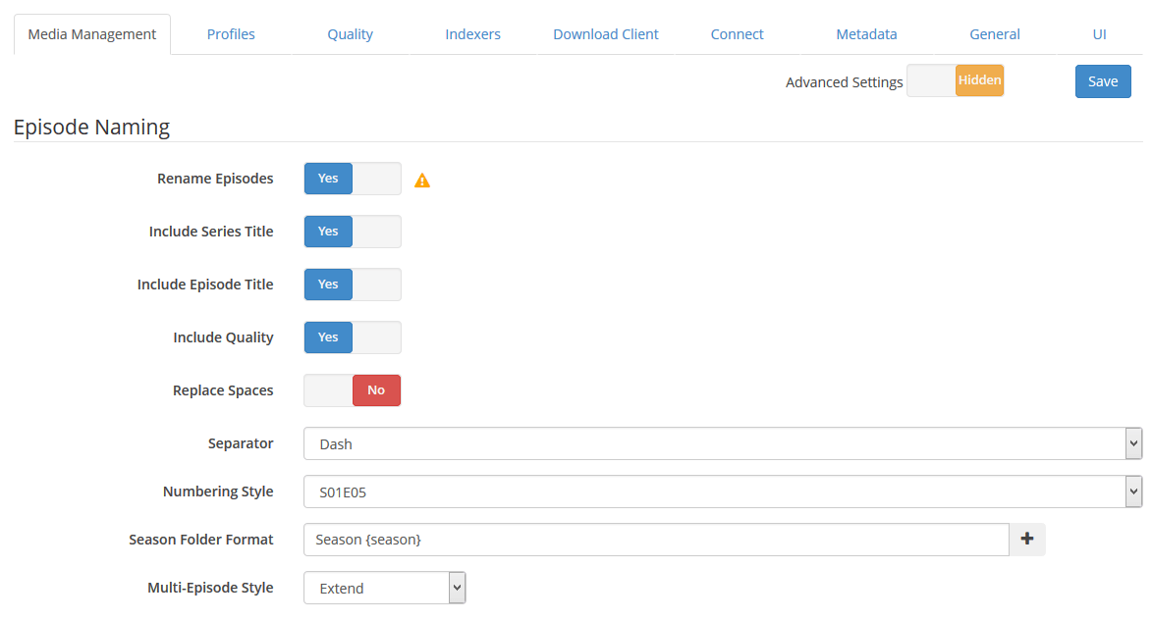Expand the Numbering Style dropdown

pyautogui.click(x=722, y=492)
